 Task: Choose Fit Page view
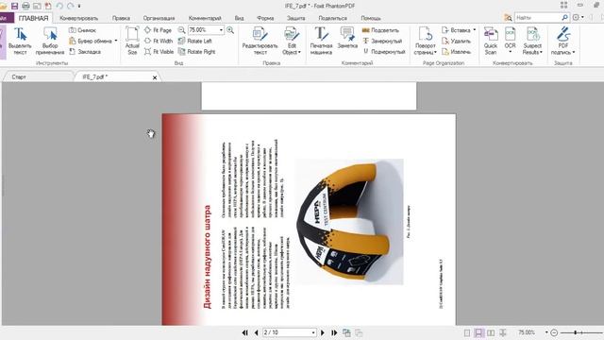(158, 30)
